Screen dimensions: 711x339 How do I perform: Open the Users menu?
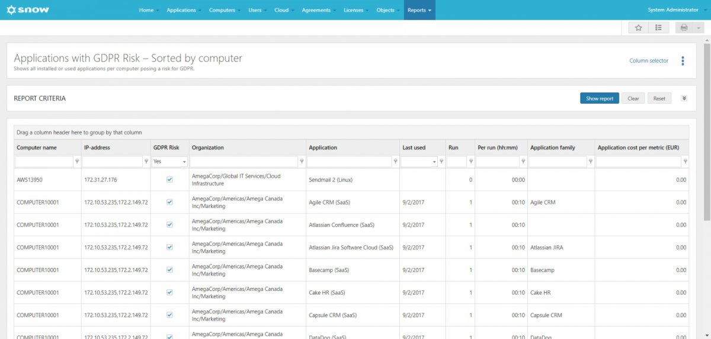tap(257, 10)
